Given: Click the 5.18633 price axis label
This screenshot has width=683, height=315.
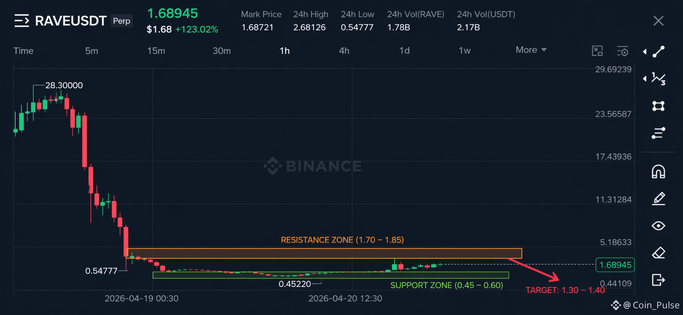Looking at the screenshot, I should (616, 242).
